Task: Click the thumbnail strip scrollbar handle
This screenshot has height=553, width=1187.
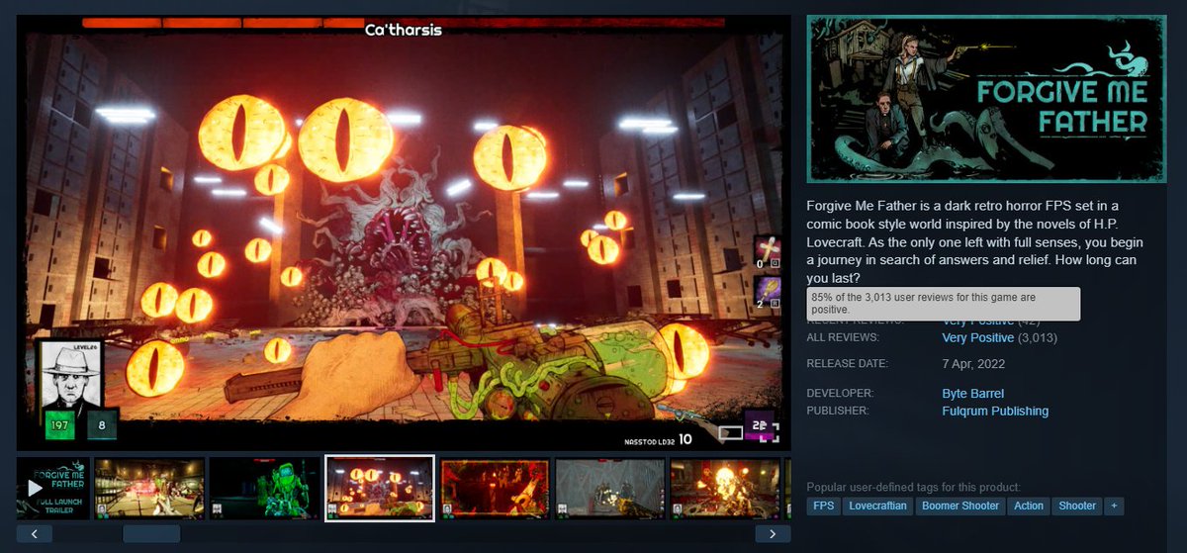Action: pos(151,533)
